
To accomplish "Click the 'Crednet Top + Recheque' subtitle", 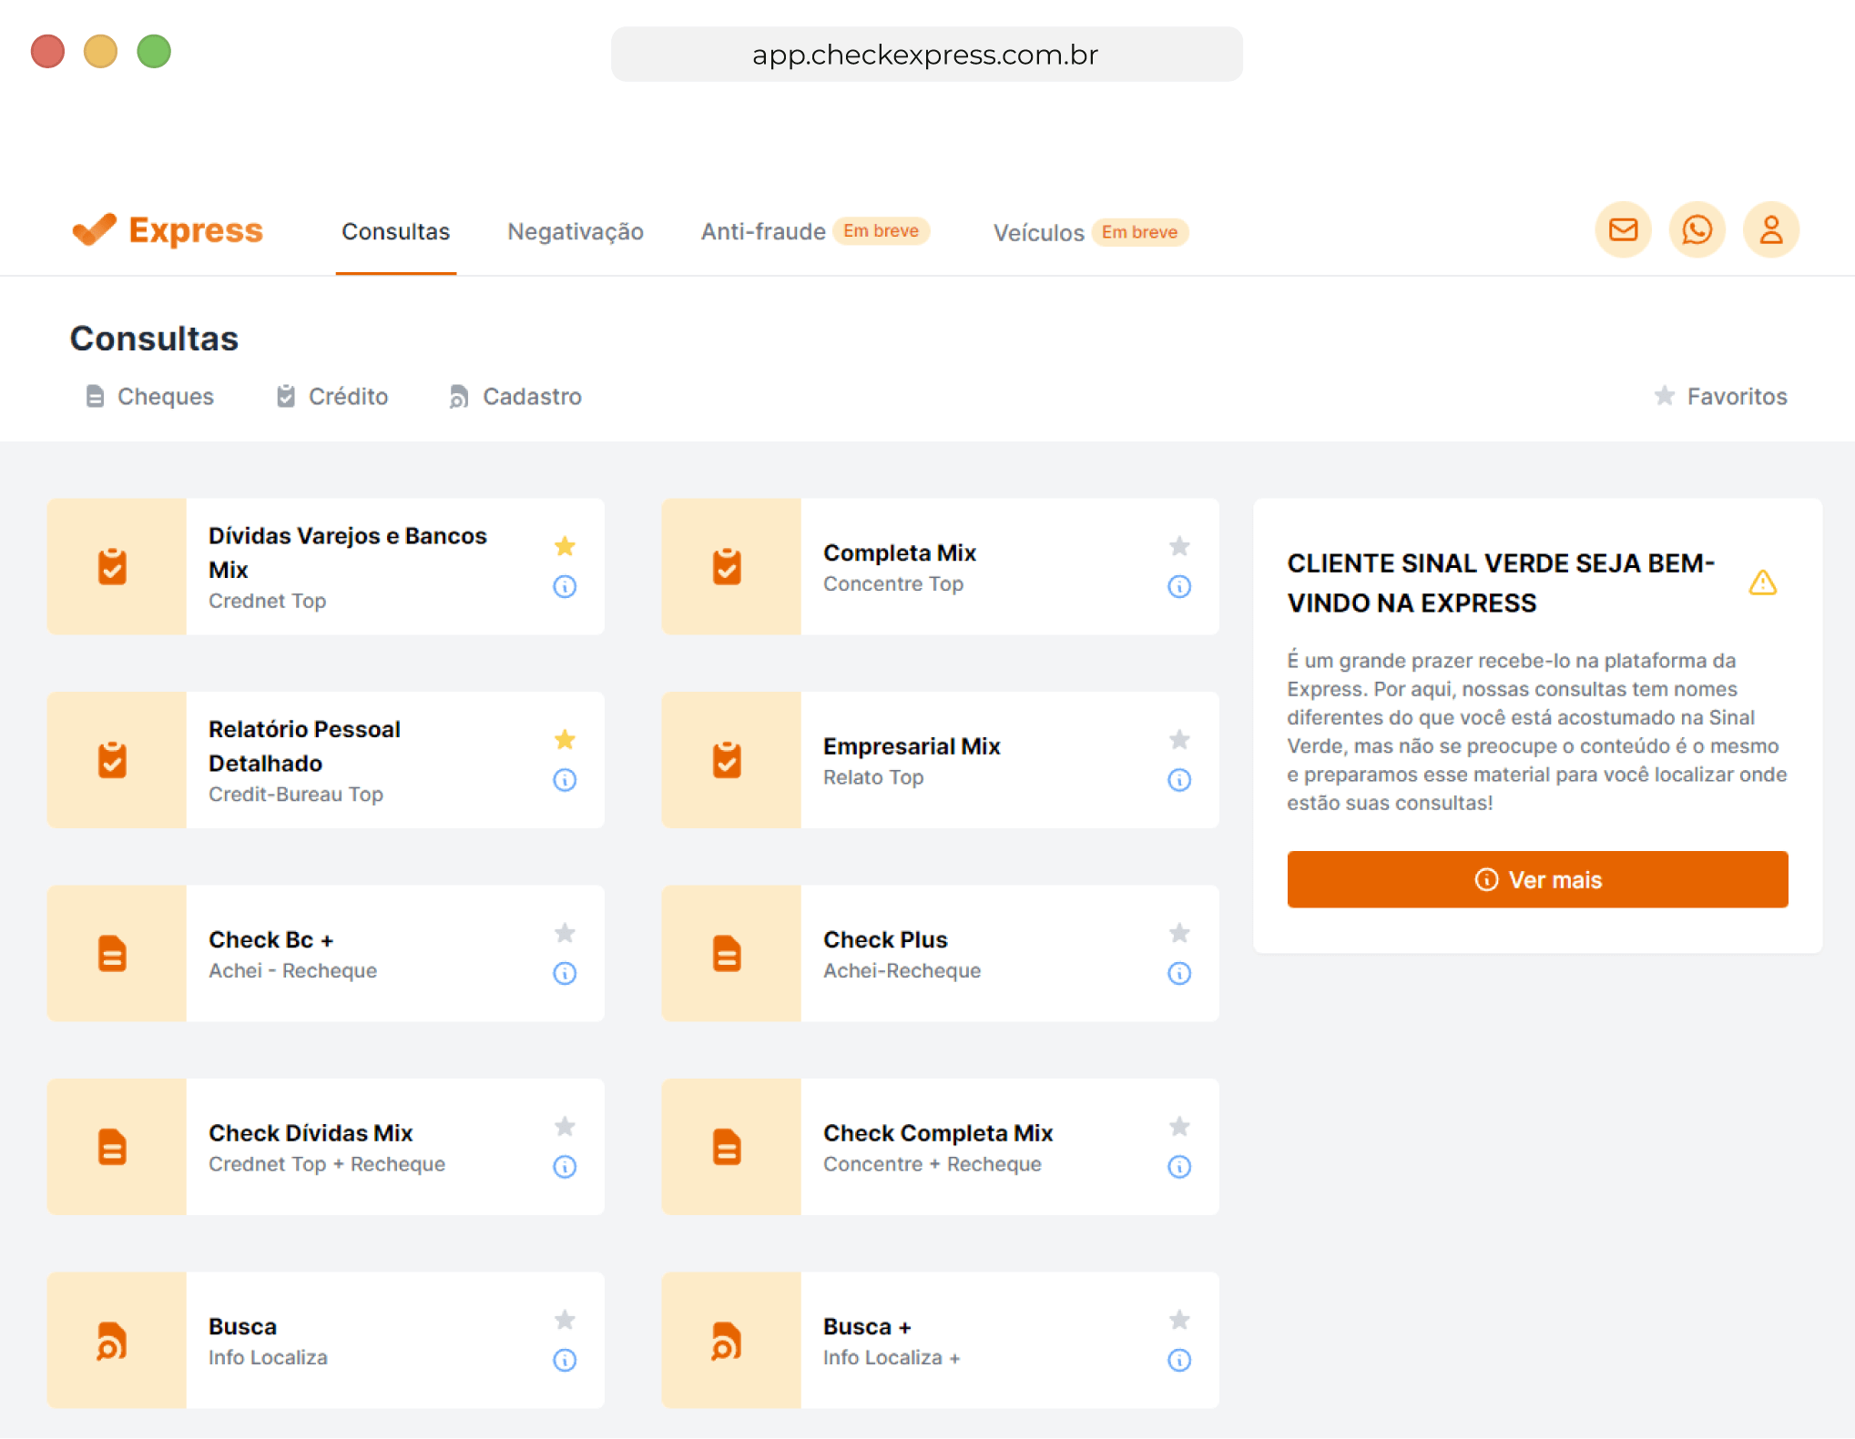I will pyautogui.click(x=327, y=1164).
